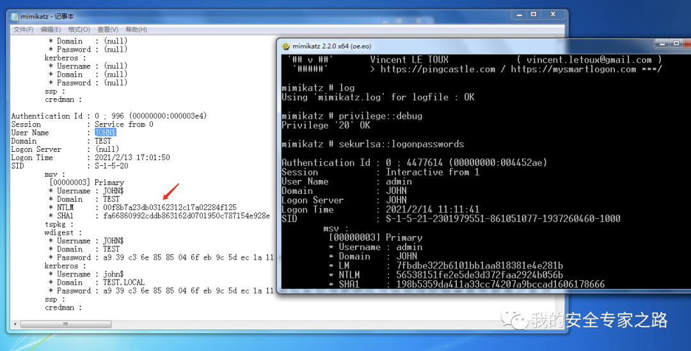
Task: Click the sekurlsa::logonpasswords command in console
Action: click(x=373, y=144)
